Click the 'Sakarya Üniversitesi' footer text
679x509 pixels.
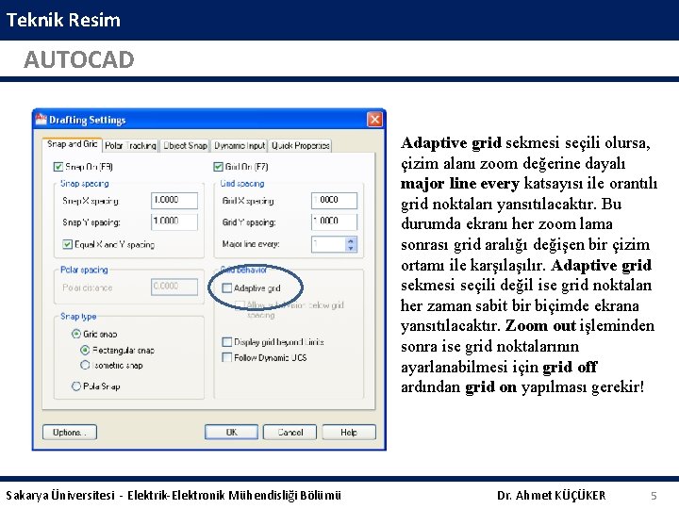60,495
